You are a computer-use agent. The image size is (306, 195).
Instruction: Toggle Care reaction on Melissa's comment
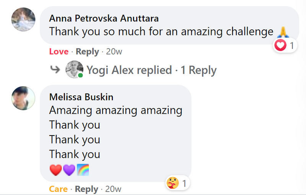58,189
